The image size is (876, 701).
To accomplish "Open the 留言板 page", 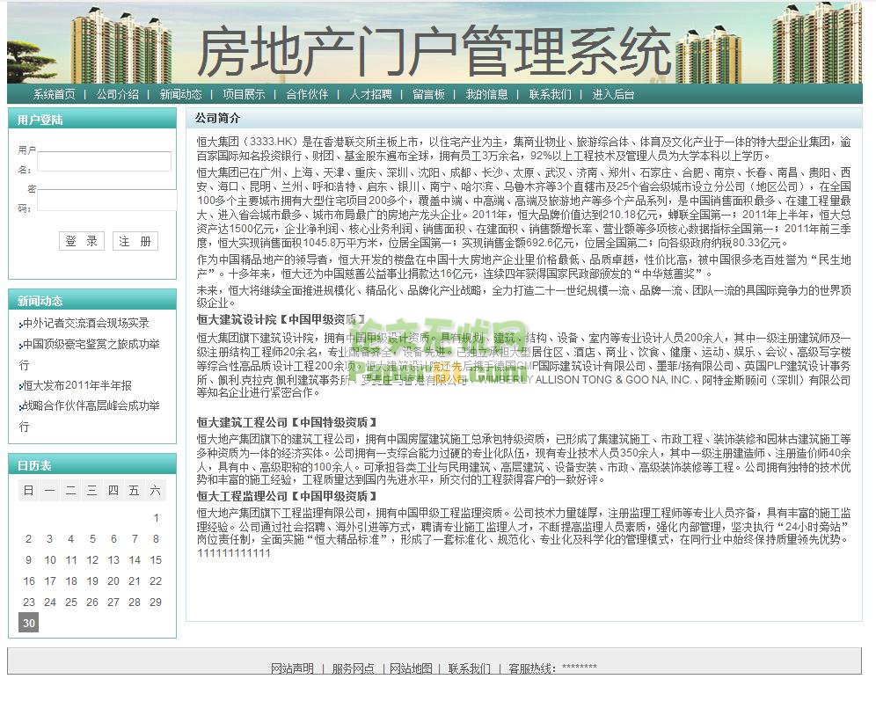I will point(428,94).
